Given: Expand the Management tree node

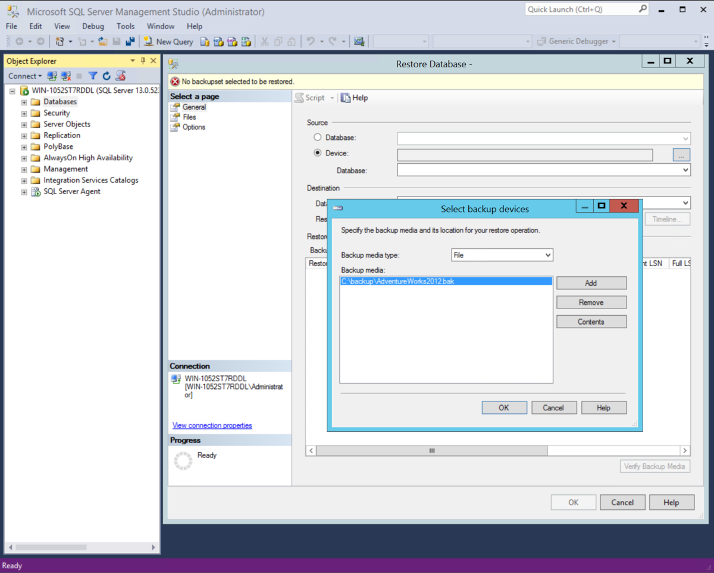Looking at the screenshot, I should pos(24,169).
